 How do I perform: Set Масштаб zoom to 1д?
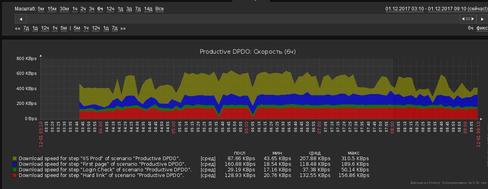click(x=120, y=9)
